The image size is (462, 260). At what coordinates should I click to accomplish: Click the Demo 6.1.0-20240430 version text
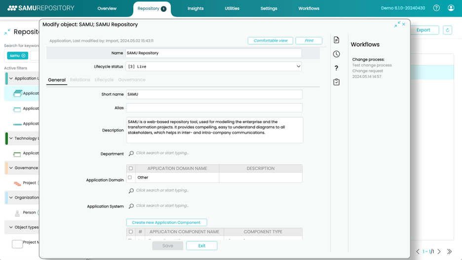[403, 8]
